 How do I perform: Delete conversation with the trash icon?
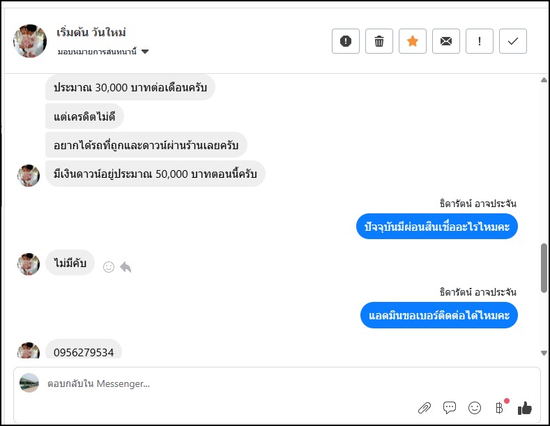tap(379, 41)
